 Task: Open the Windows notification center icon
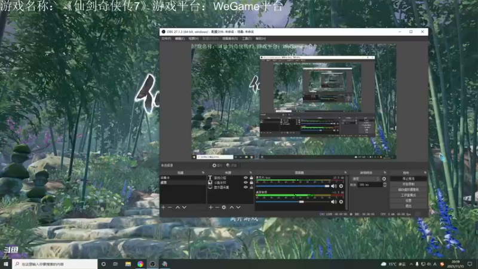470,264
